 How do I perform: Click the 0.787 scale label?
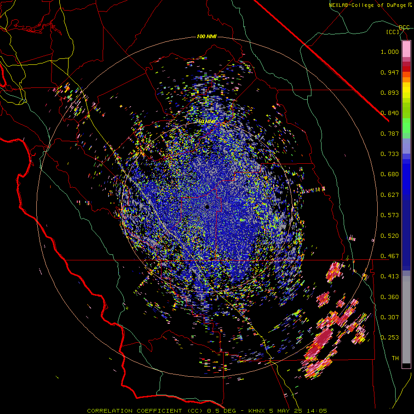(390, 133)
